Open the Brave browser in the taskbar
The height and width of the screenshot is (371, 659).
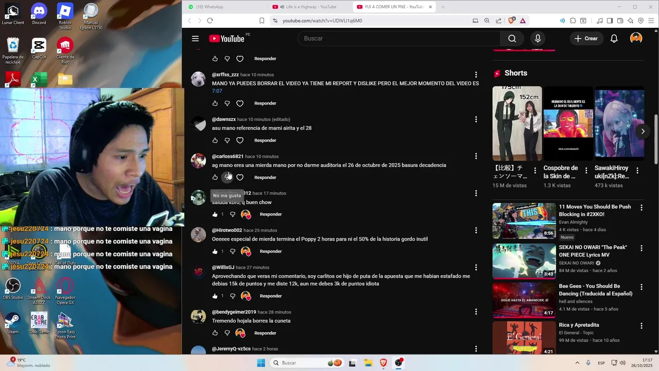383,363
